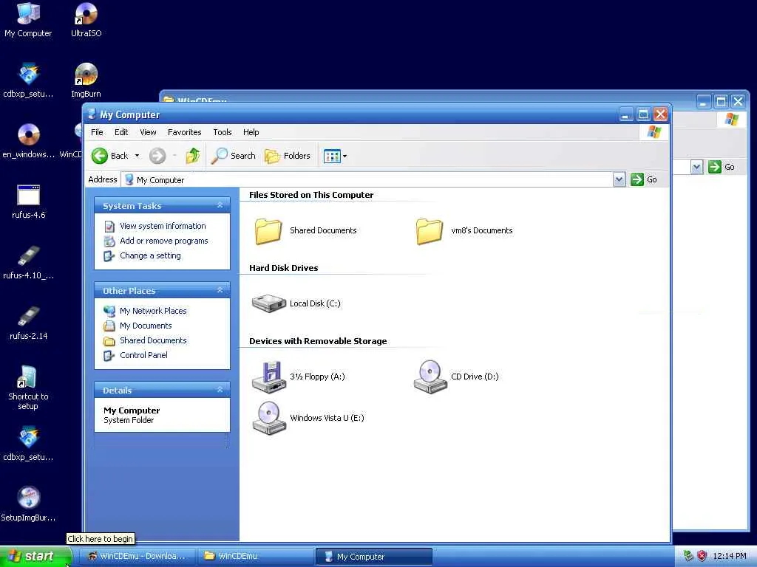
Task: Click the network tray icon
Action: tap(688, 556)
